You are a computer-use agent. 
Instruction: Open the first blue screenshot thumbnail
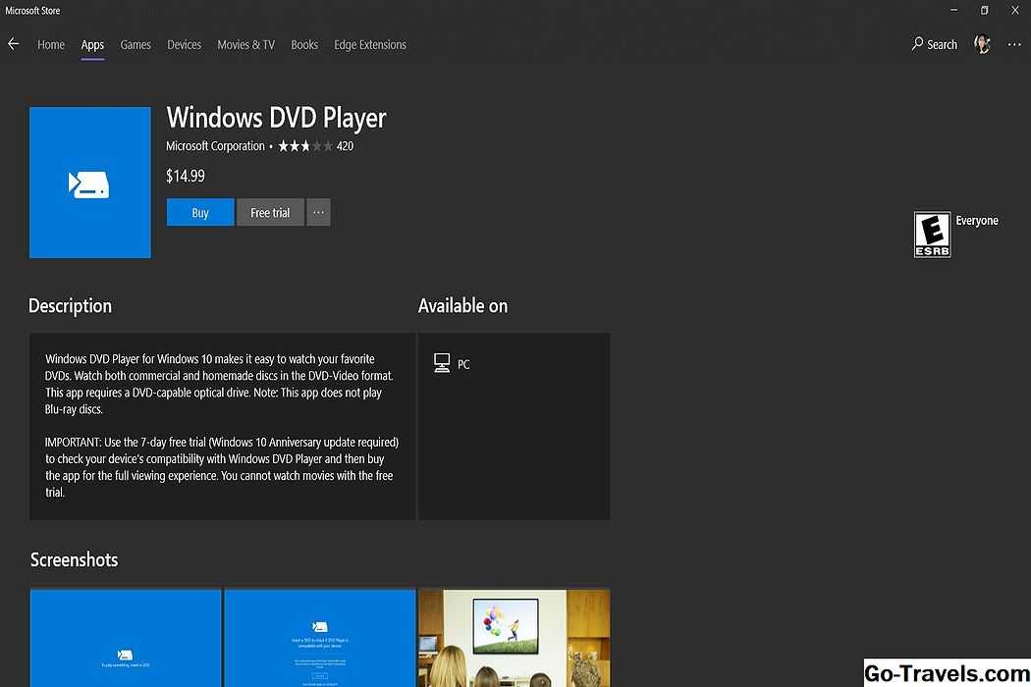pyautogui.click(x=126, y=638)
